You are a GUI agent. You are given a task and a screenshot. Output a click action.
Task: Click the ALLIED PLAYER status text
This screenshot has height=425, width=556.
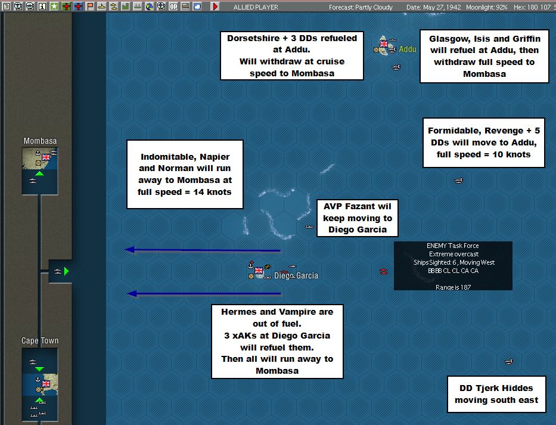pyautogui.click(x=256, y=7)
